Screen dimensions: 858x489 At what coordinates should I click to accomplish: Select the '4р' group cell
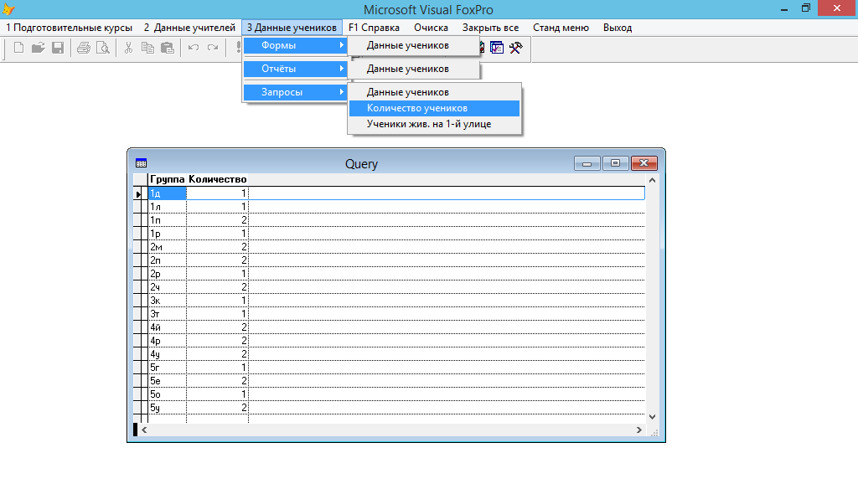(x=168, y=341)
